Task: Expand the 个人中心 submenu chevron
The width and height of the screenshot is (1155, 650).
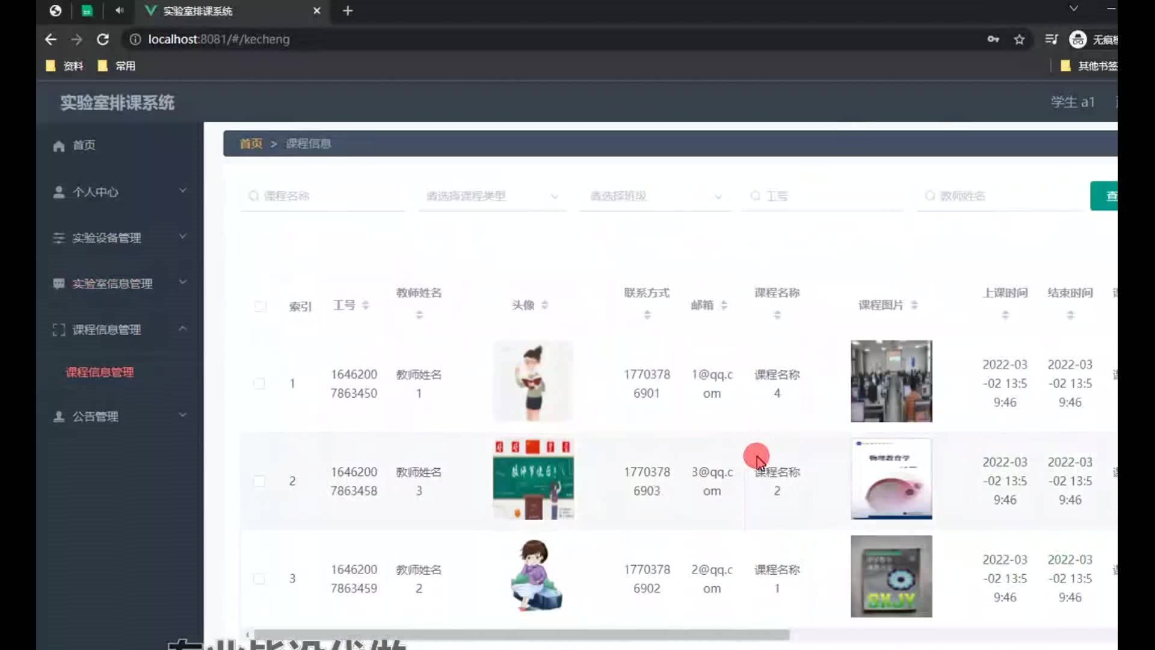Action: pos(183,191)
